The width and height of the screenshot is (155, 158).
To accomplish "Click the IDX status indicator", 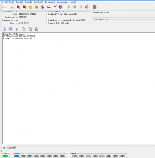I will pos(56,156).
